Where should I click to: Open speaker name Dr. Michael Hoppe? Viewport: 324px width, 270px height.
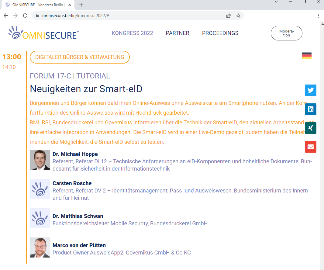[x=75, y=154]
